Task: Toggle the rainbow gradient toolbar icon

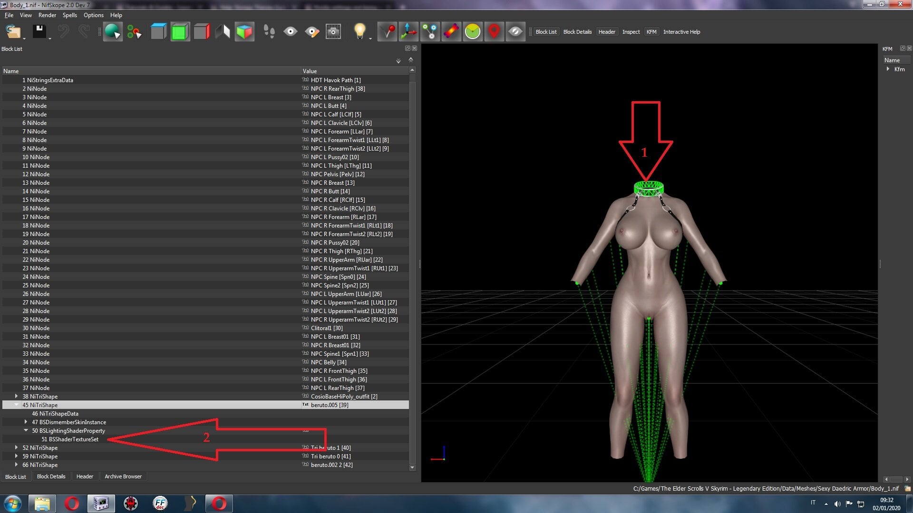Action: pos(451,32)
